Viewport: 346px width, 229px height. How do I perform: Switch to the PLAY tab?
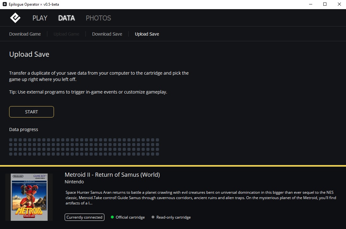pos(40,18)
